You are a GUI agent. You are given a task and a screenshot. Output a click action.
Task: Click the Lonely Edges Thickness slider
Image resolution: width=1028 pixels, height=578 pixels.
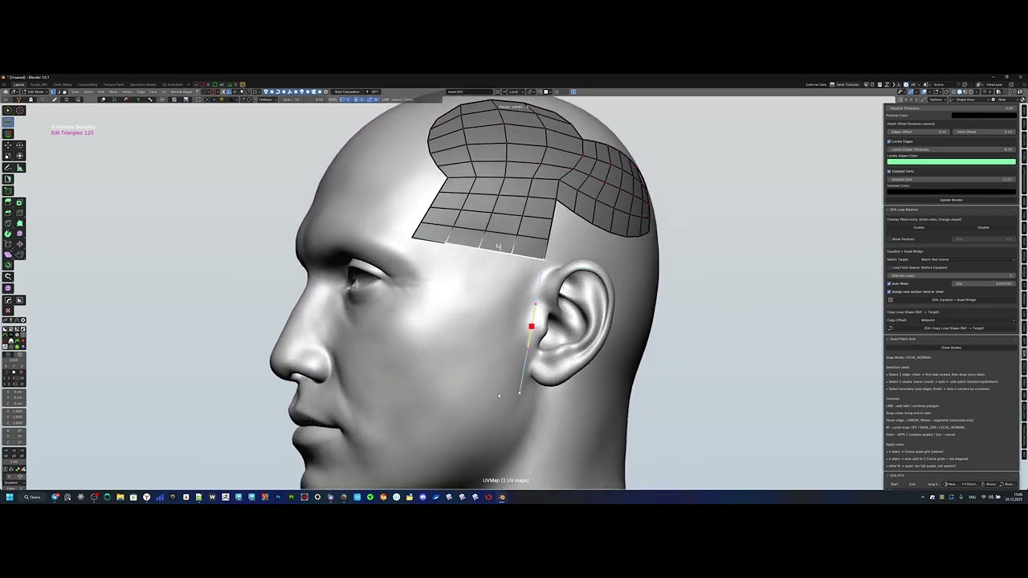[x=951, y=149]
